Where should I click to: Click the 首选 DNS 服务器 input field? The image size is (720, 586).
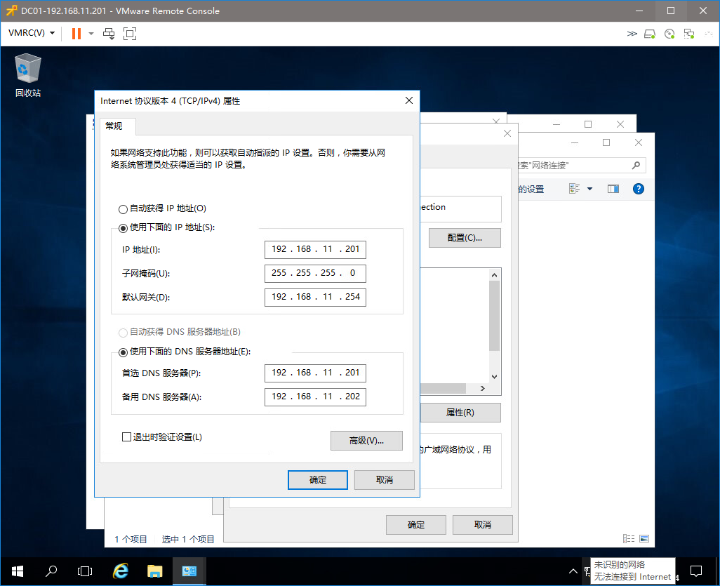(315, 373)
